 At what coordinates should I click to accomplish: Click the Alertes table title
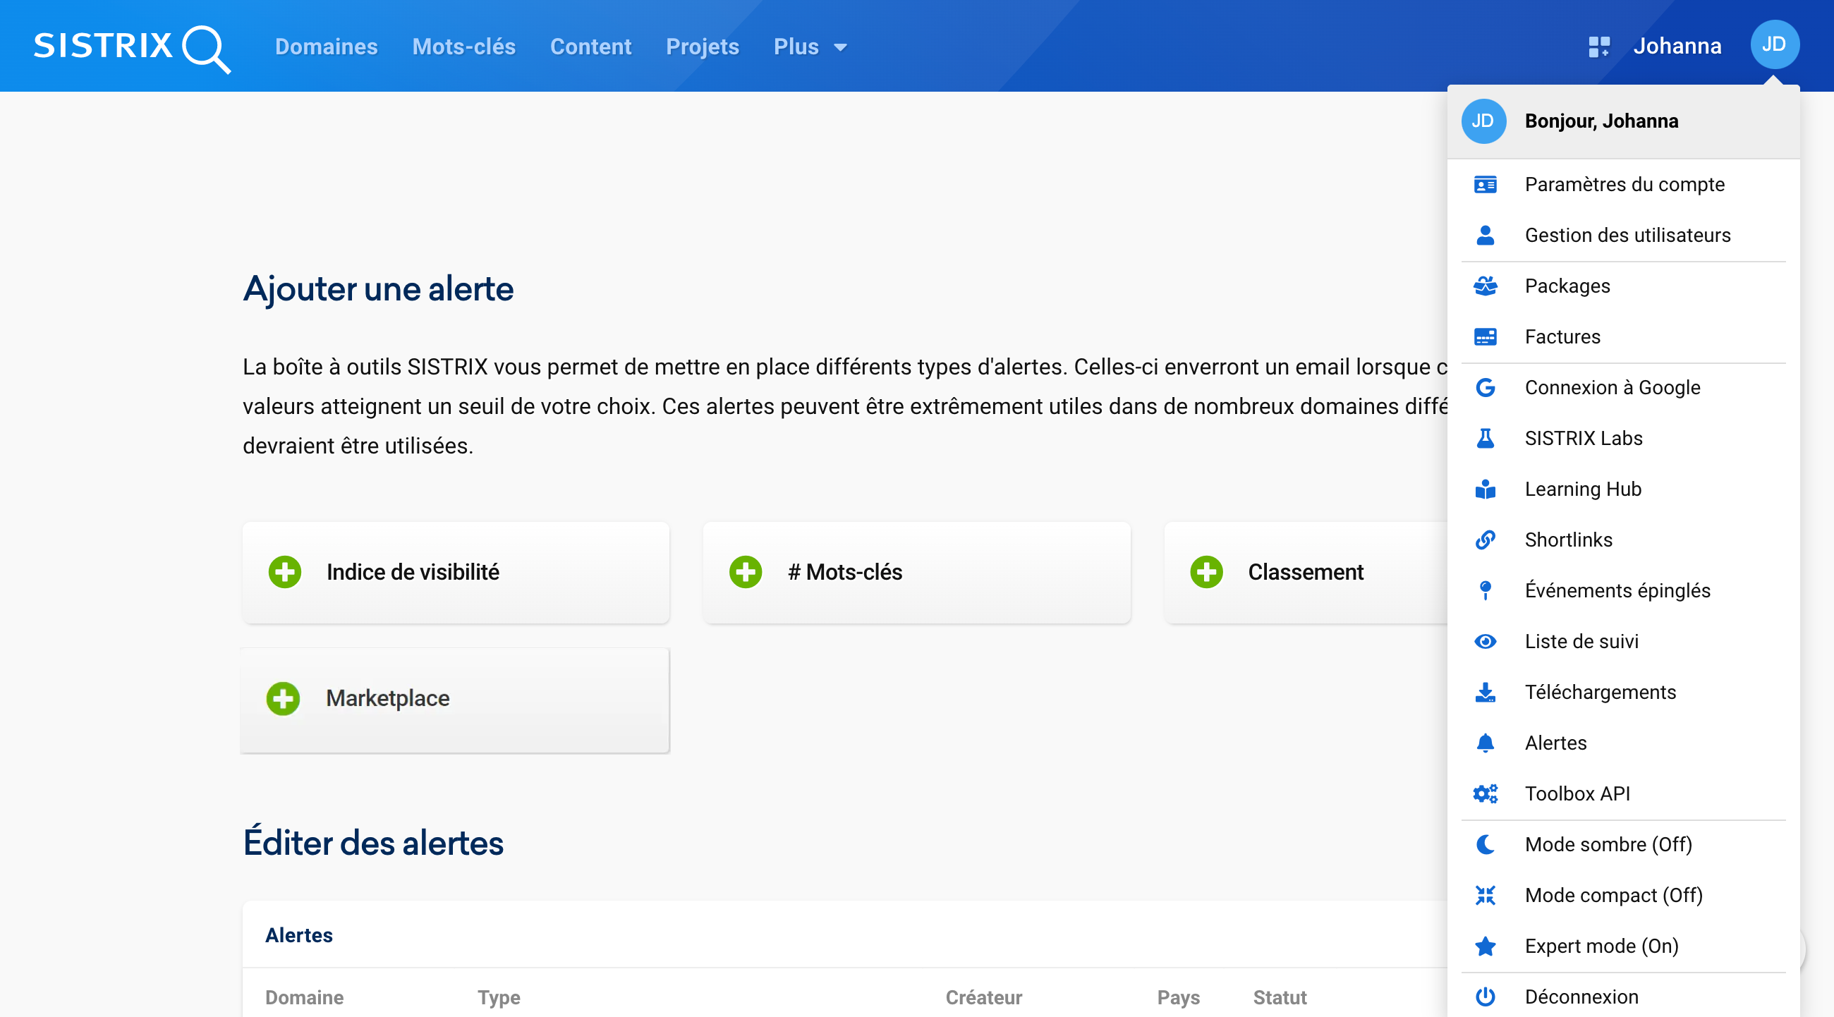[298, 935]
